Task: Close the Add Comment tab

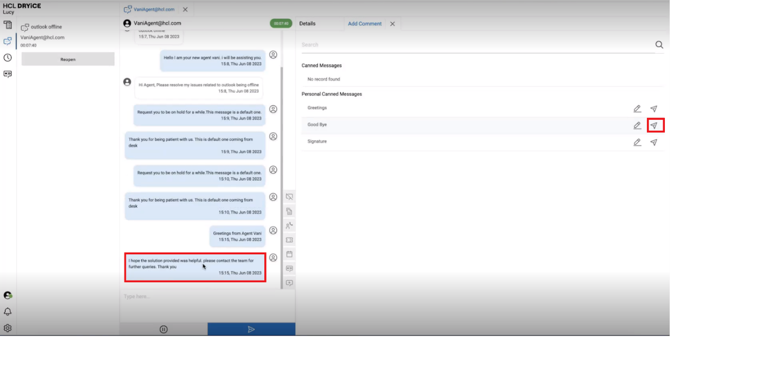Action: click(x=392, y=24)
